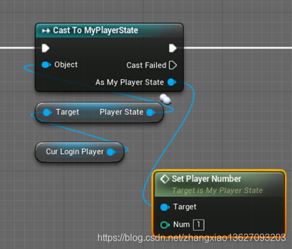Select the Cast To MyPlayerState node title
Image resolution: width=292 pixels, height=249 pixels.
96,30
